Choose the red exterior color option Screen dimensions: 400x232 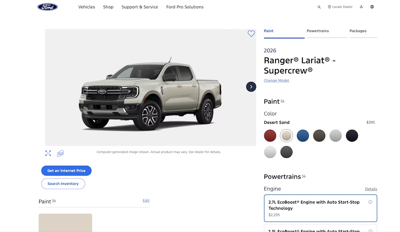270,136
